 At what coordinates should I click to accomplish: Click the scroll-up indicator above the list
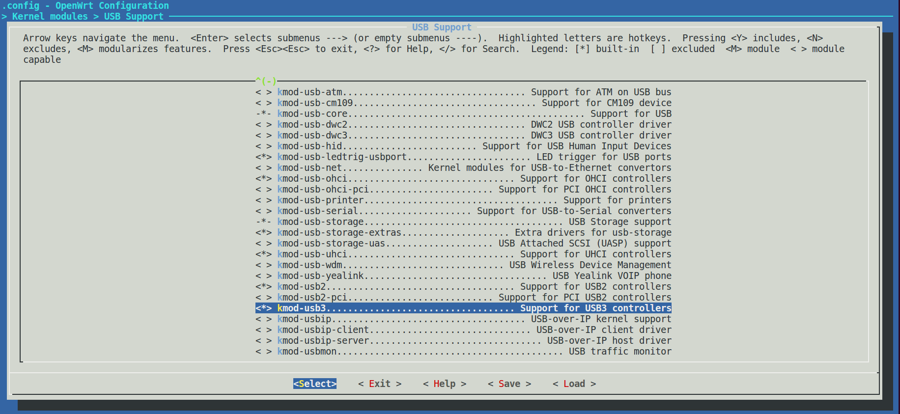266,81
